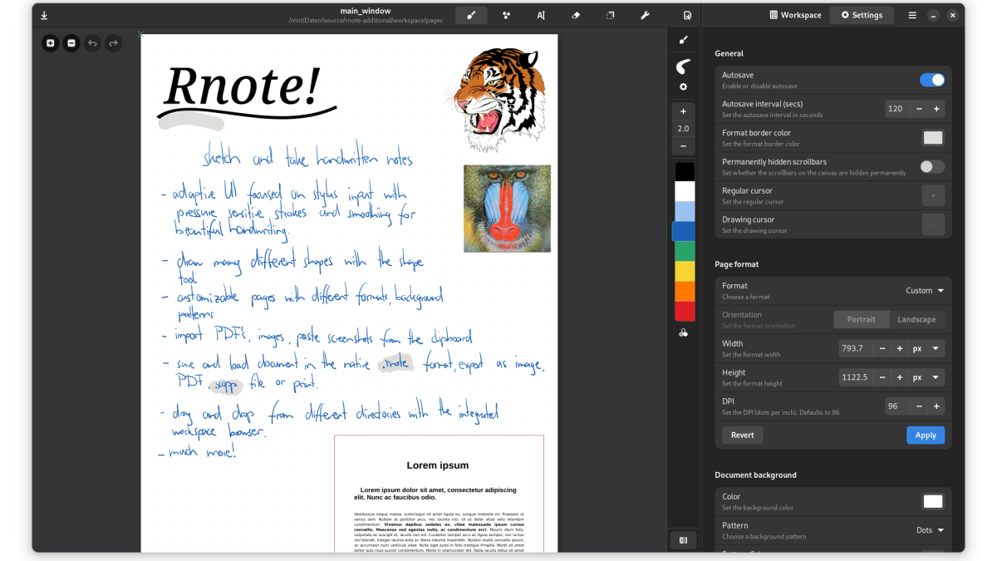Decrease the autosave interval
Viewport: 997px width, 561px height.
919,109
